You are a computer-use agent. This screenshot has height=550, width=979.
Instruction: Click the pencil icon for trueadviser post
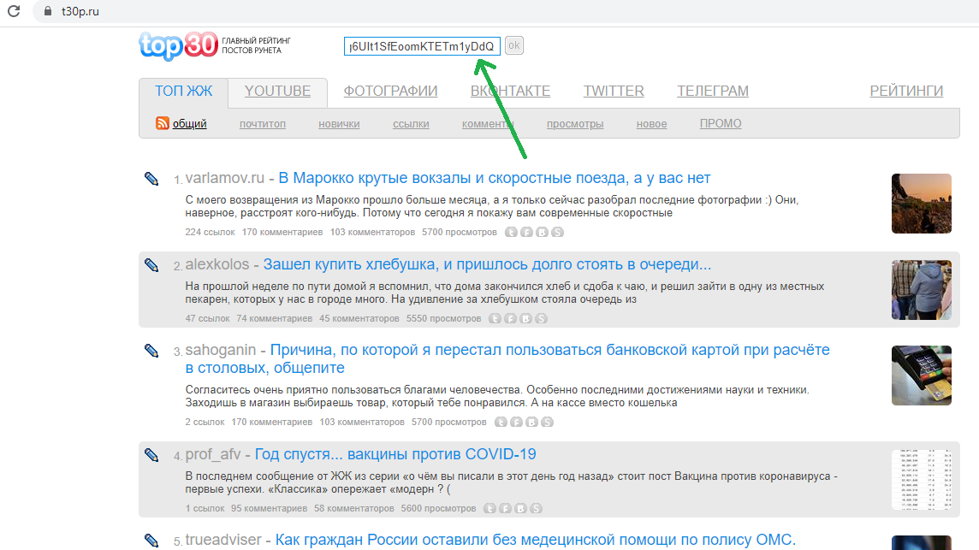pyautogui.click(x=151, y=541)
